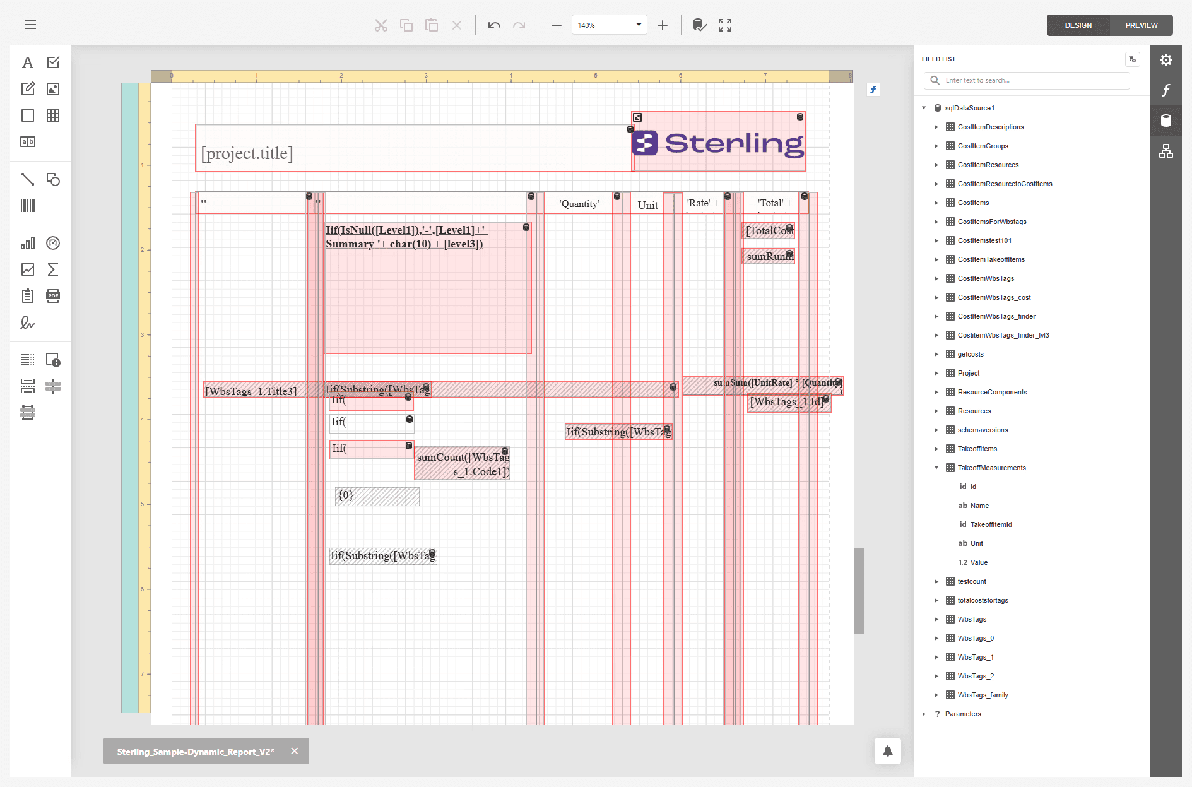The height and width of the screenshot is (787, 1192).
Task: Open the 140% zoom level dropdown
Action: [x=639, y=25]
